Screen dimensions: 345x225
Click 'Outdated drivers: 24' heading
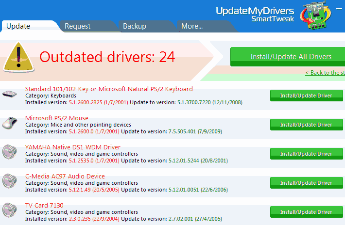[107, 57]
